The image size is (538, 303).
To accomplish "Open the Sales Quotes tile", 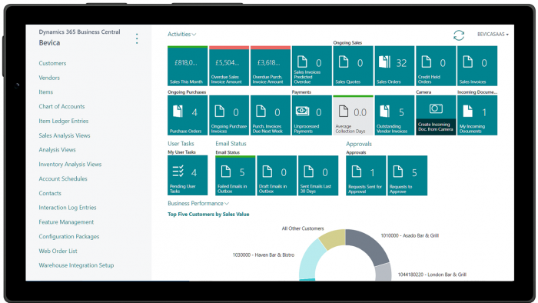I will (x=353, y=66).
